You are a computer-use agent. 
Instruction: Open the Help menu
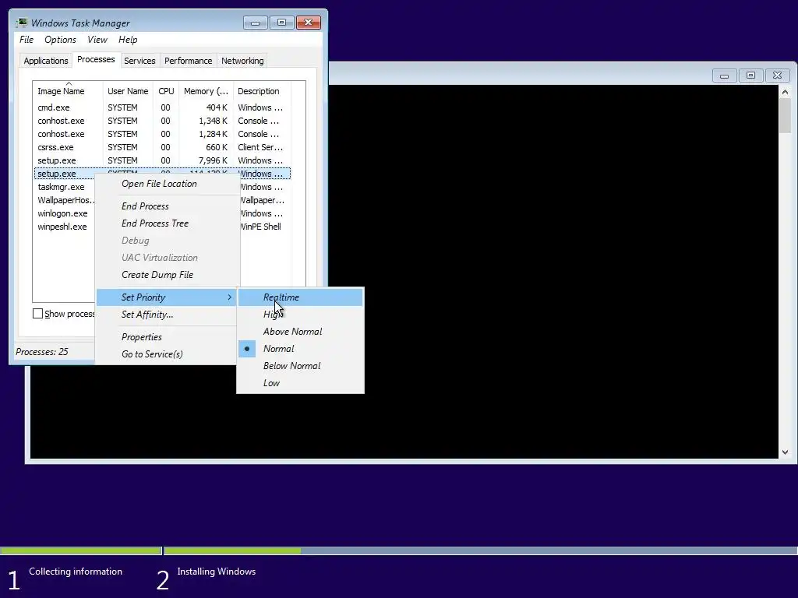(128, 40)
